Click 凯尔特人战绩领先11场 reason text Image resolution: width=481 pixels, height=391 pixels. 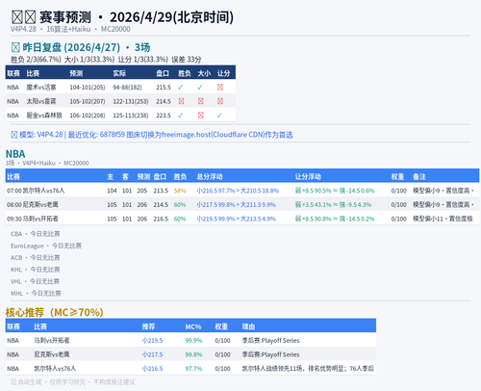click(x=308, y=369)
